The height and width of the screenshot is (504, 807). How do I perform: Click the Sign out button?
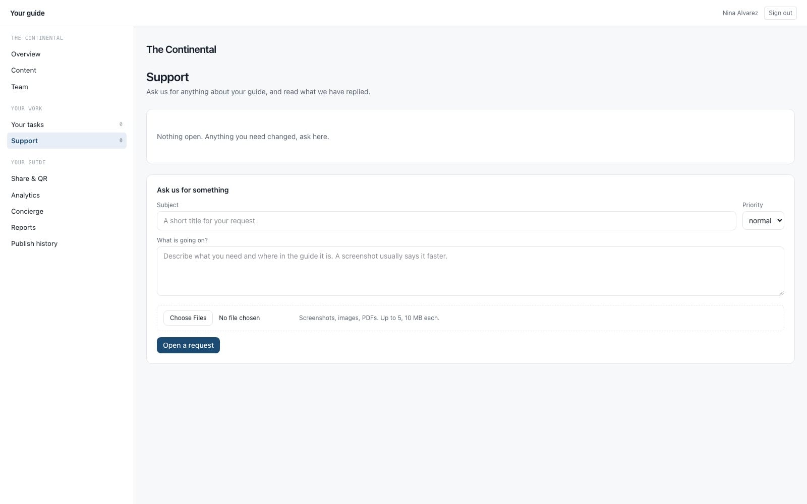coord(780,13)
